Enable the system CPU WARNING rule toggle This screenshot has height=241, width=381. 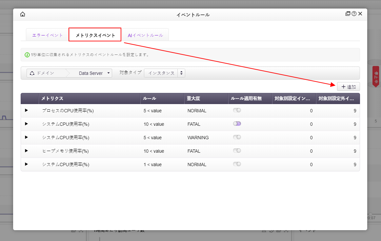pyautogui.click(x=237, y=137)
